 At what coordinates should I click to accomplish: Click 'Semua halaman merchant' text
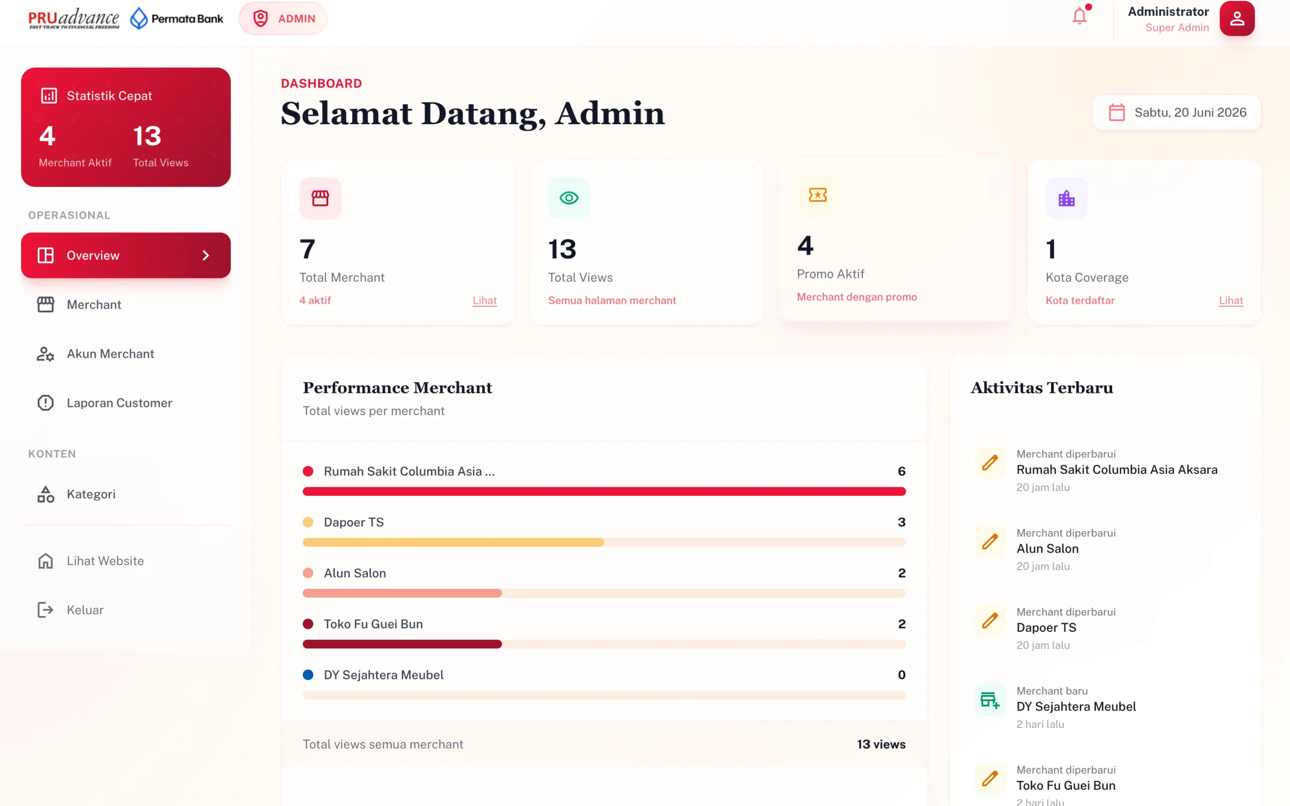pyautogui.click(x=612, y=301)
